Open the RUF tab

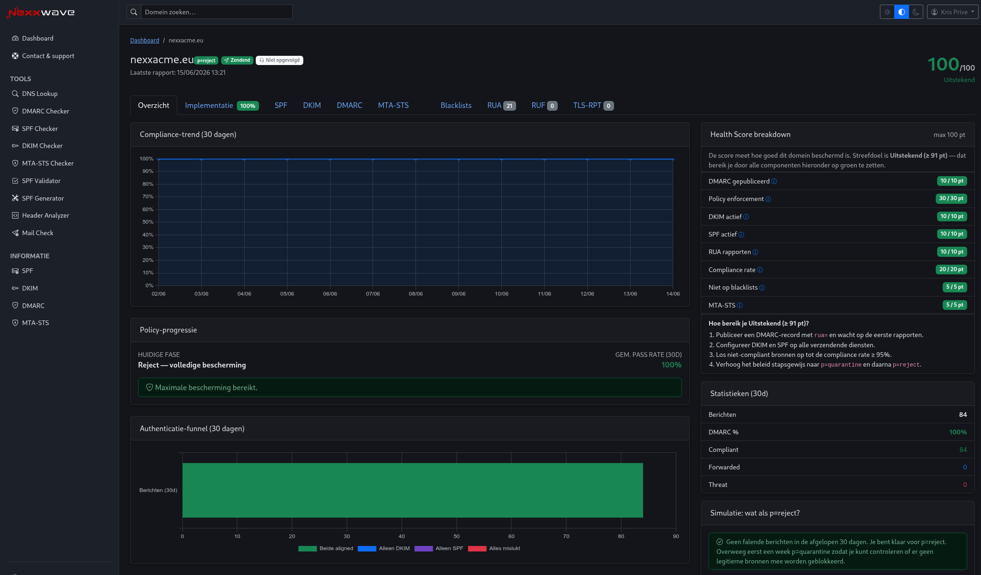point(544,105)
